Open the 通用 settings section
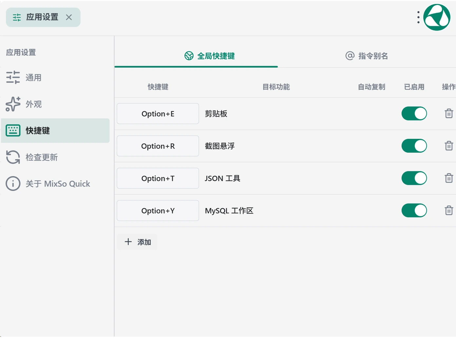The image size is (456, 338). pyautogui.click(x=55, y=78)
